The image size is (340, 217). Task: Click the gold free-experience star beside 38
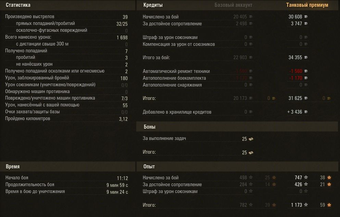click(329, 178)
